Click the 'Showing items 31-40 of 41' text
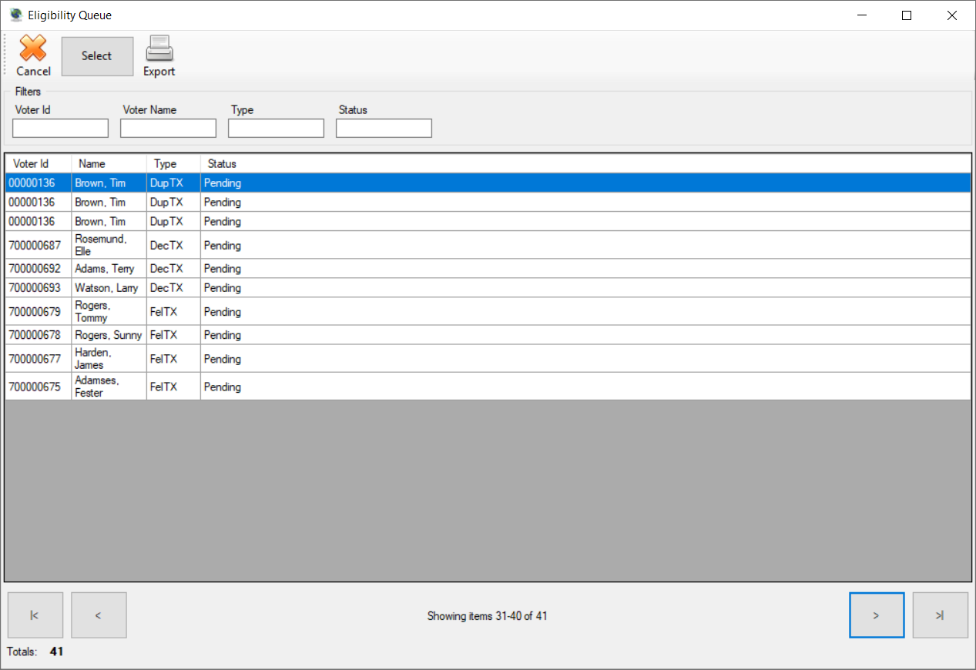 click(488, 616)
